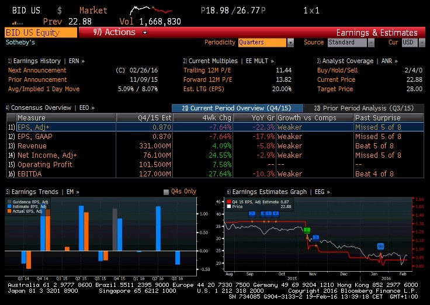Click the Est. LTG (EPS) value 20.00%
Image resolution: width=430 pixels, height=305 pixels.
(x=282, y=89)
